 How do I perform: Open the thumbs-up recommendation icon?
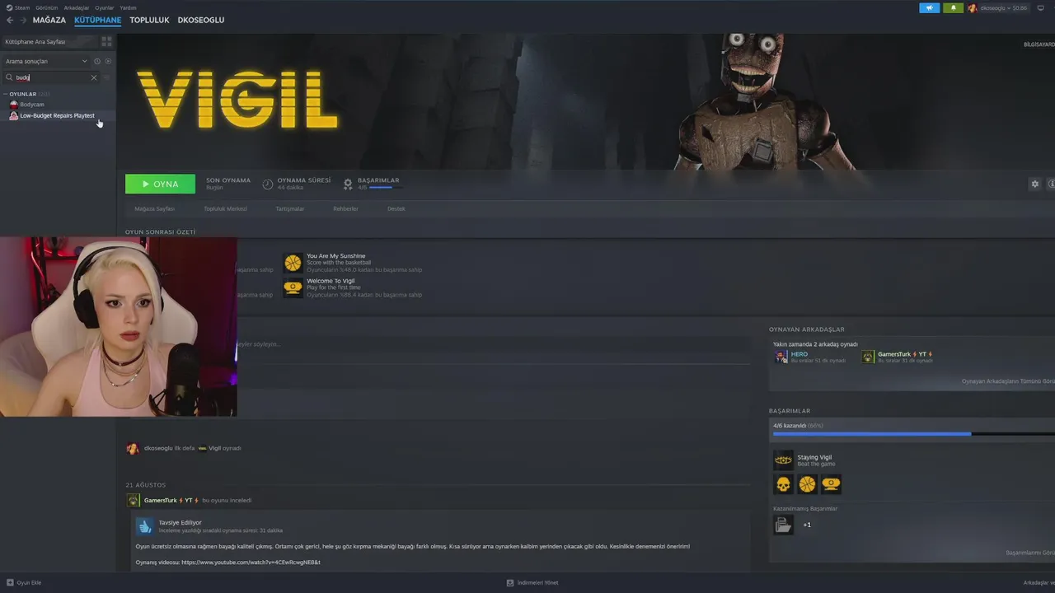pos(144,526)
